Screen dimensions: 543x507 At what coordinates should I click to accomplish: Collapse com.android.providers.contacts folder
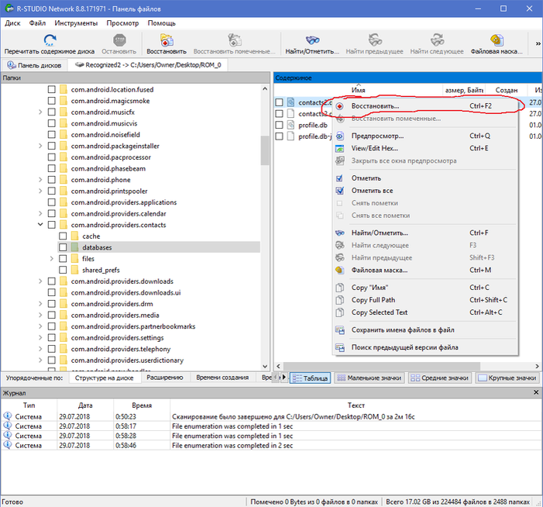click(40, 225)
